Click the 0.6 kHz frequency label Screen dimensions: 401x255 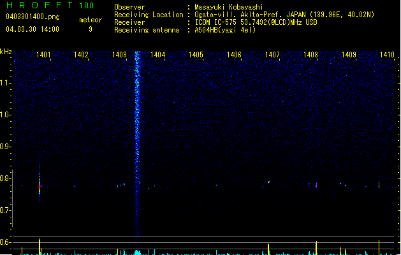coord(6,242)
